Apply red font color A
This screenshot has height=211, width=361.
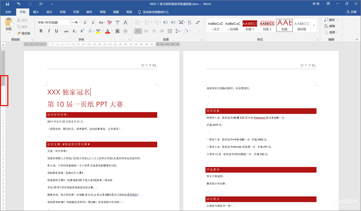tap(107, 31)
